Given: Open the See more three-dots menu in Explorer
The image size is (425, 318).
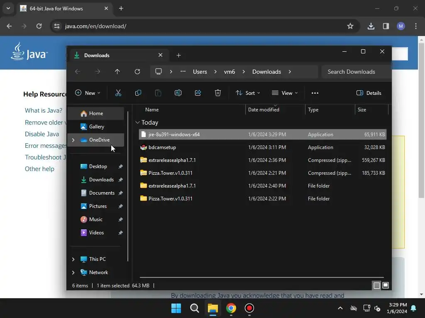Looking at the screenshot, I should (315, 93).
